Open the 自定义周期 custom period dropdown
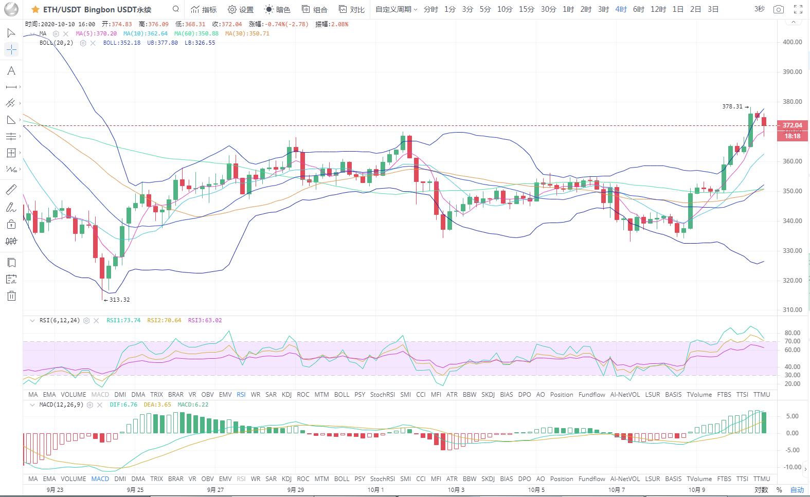This screenshot has width=810, height=497. [396, 9]
